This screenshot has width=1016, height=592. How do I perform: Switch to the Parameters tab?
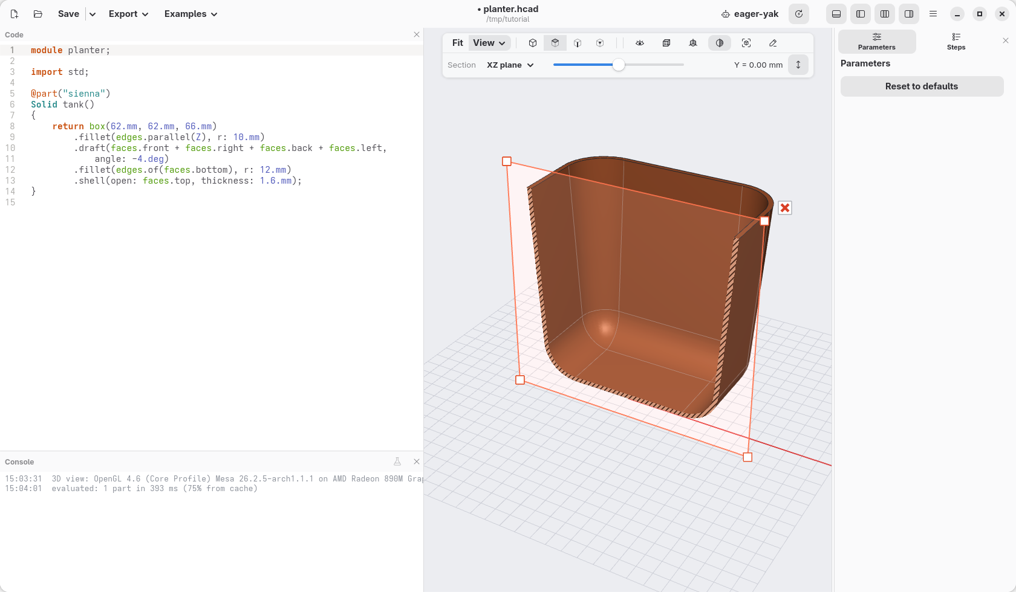tap(877, 42)
